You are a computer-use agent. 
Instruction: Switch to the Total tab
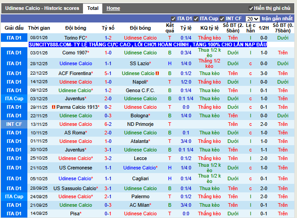pyautogui.click(x=92, y=9)
